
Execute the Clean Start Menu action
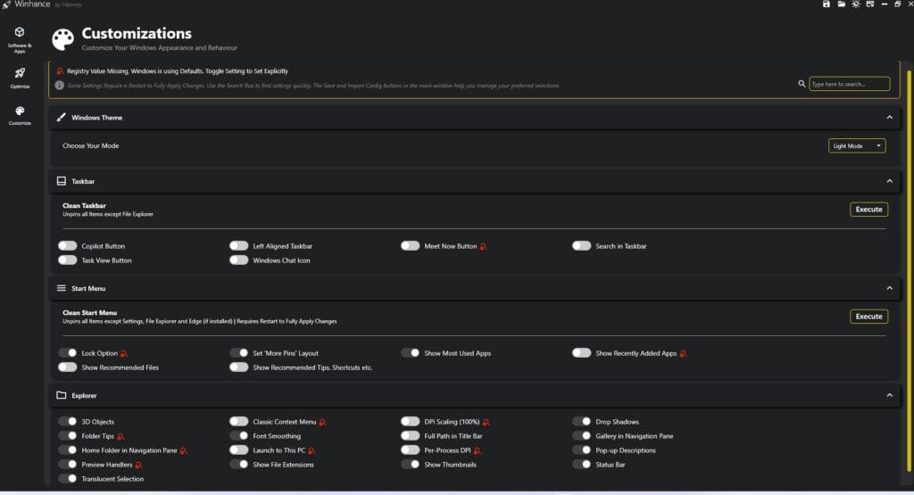pyautogui.click(x=868, y=317)
